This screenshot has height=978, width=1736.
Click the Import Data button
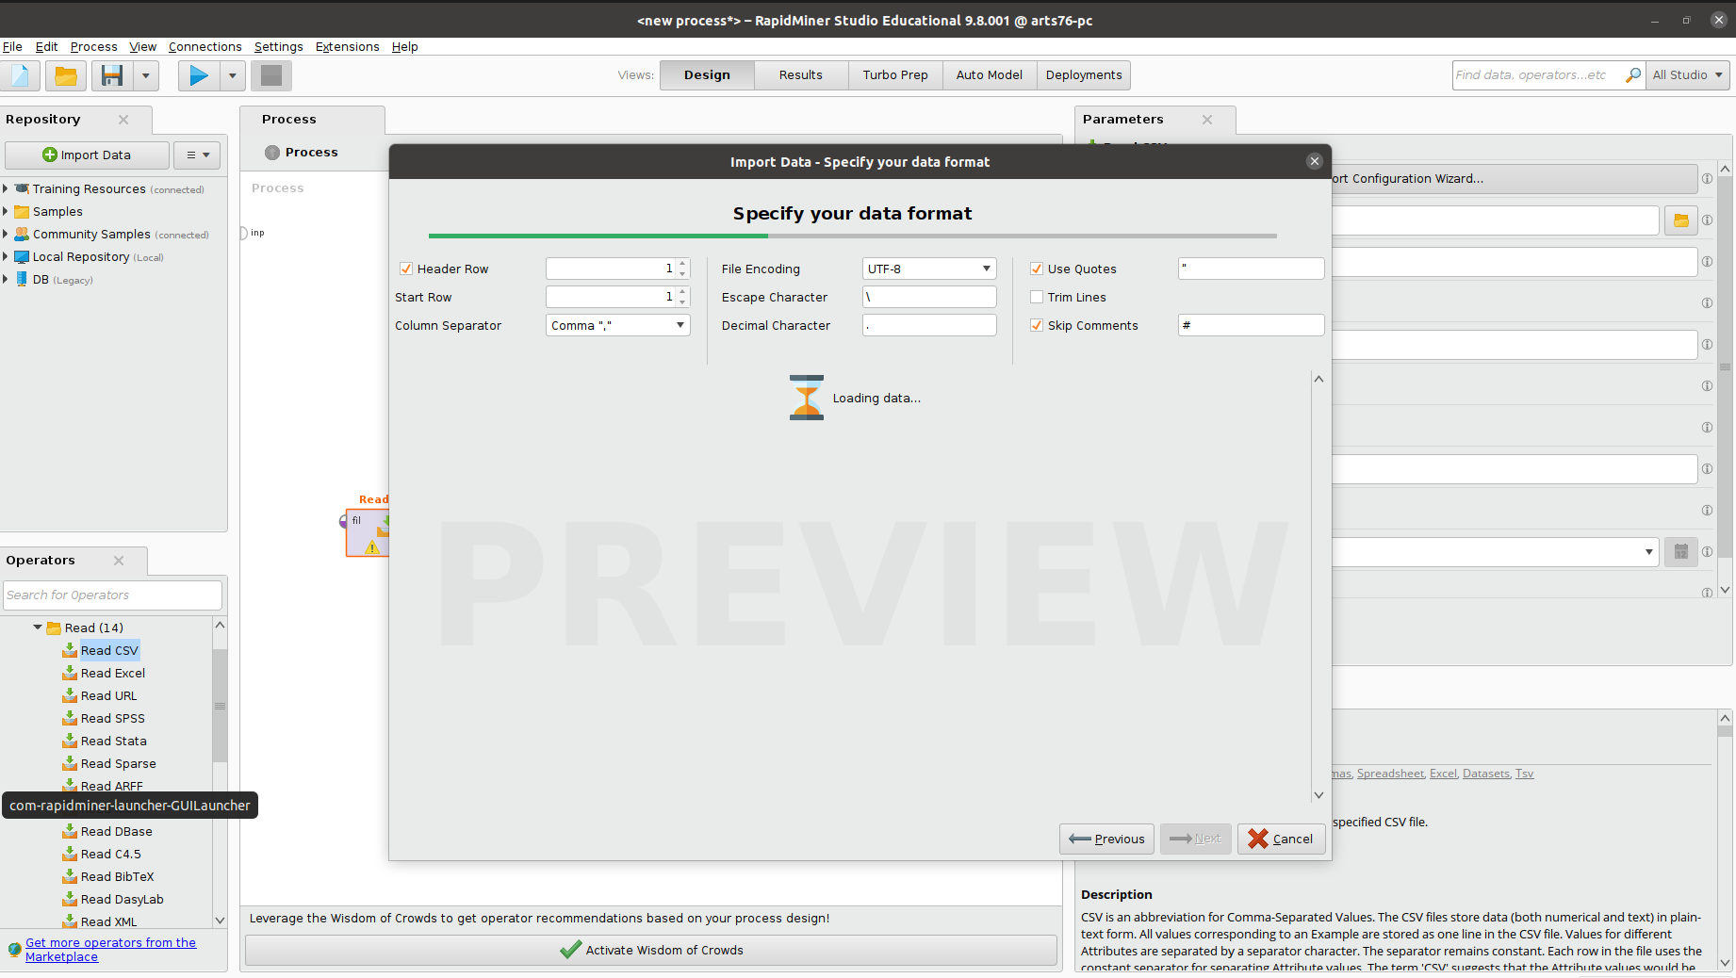(x=87, y=155)
